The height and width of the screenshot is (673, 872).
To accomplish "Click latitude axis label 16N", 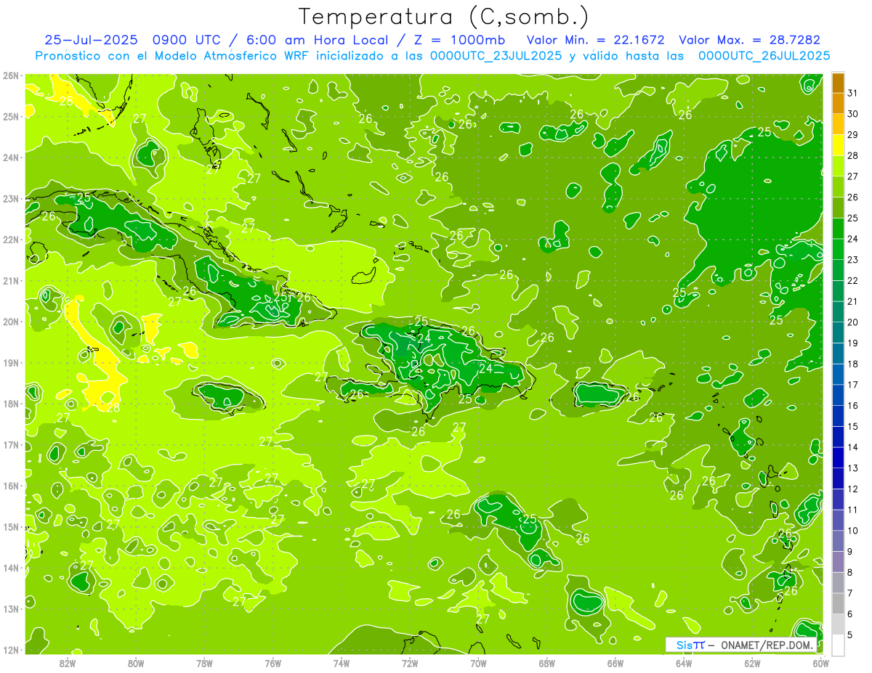I will (10, 486).
